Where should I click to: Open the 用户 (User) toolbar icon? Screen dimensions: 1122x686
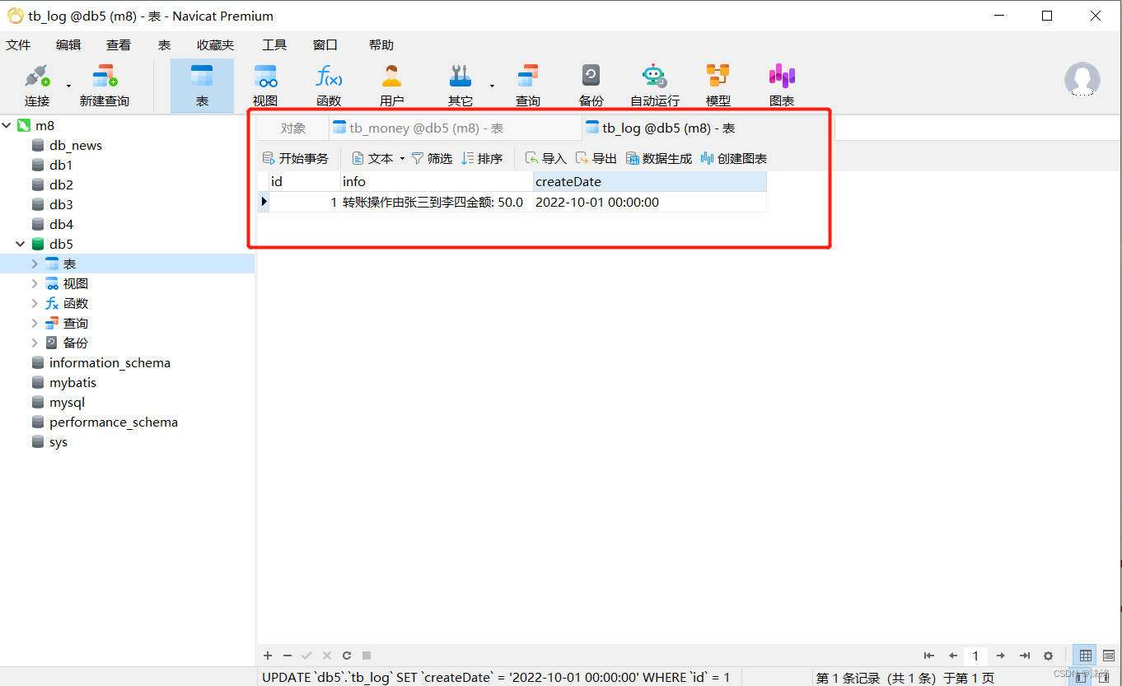click(392, 86)
